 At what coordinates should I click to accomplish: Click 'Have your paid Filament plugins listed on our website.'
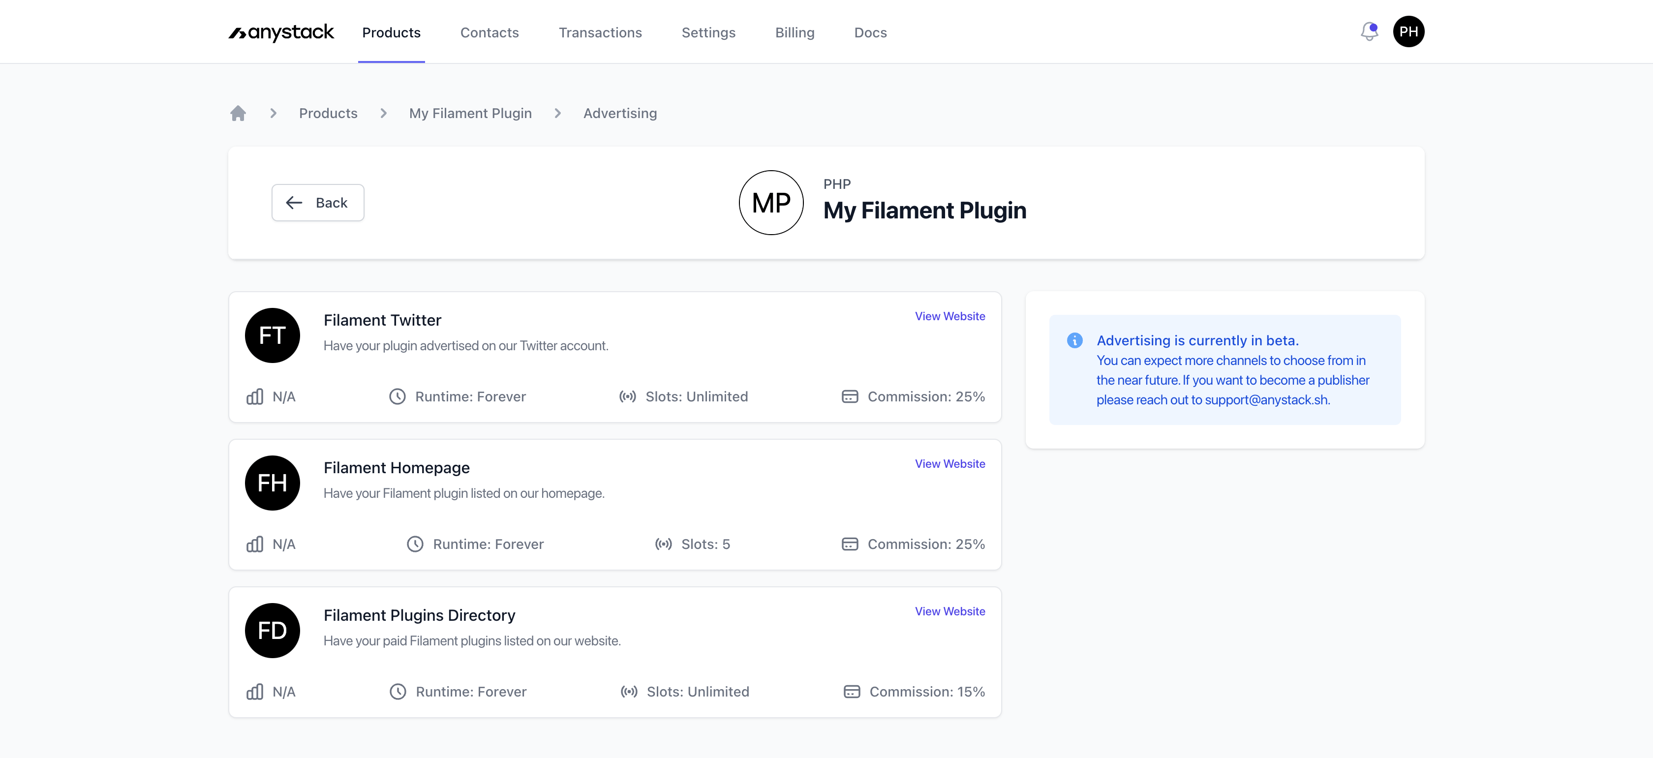472,641
